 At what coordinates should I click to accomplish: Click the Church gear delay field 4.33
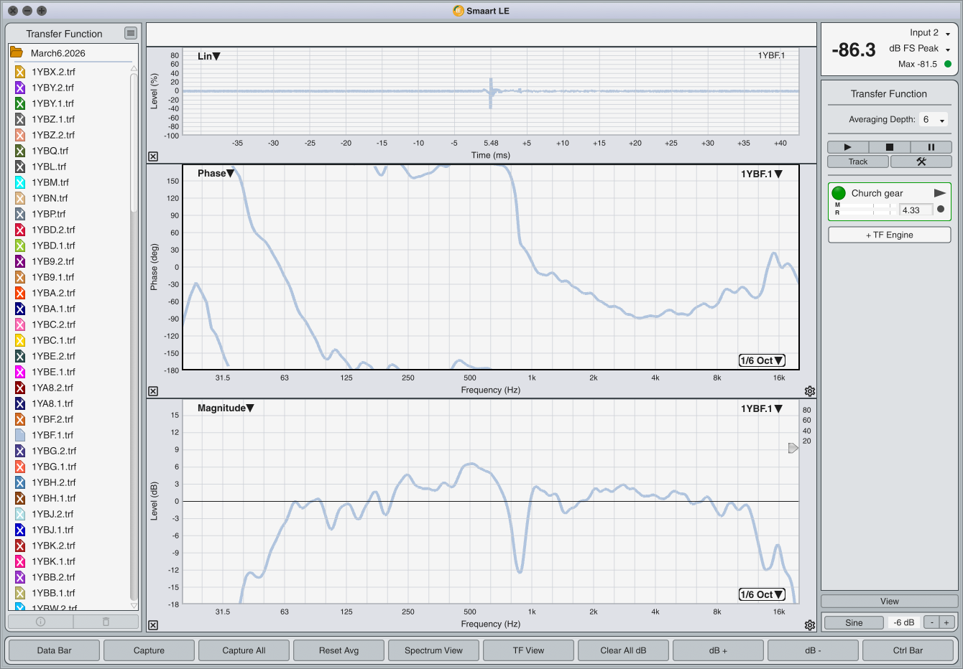click(916, 210)
